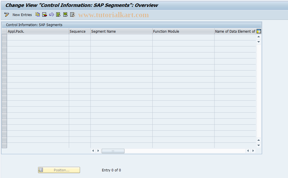
Task: Click the Select All icon
Action: [58, 15]
